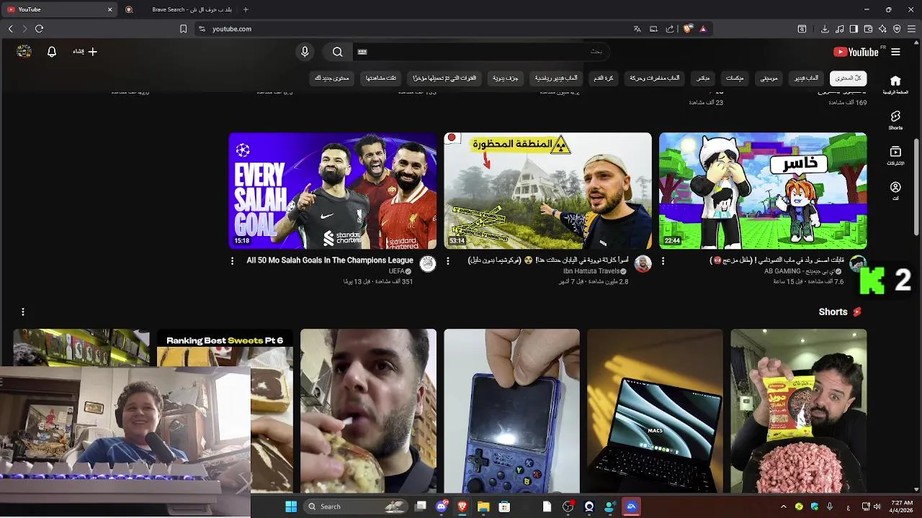The image size is (922, 518).
Task: Open Brave Wallet icon
Action: pos(868,29)
